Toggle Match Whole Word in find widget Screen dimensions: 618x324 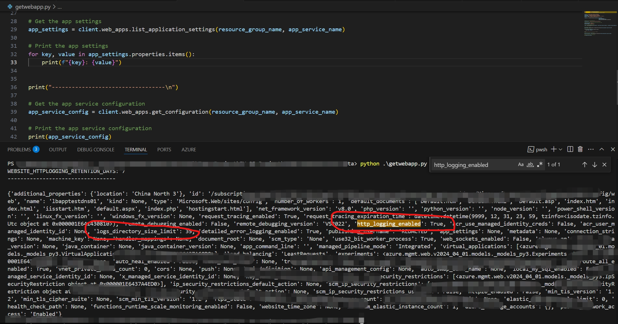click(x=530, y=165)
